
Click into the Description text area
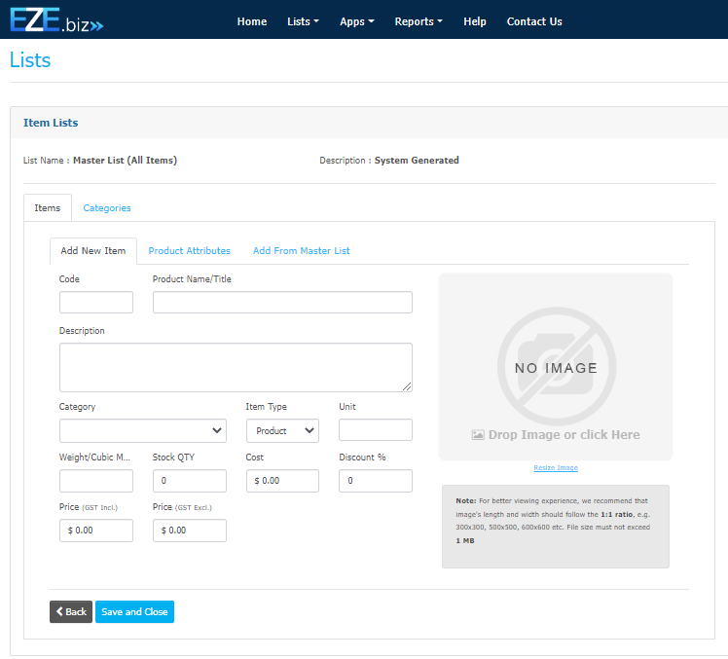click(236, 367)
